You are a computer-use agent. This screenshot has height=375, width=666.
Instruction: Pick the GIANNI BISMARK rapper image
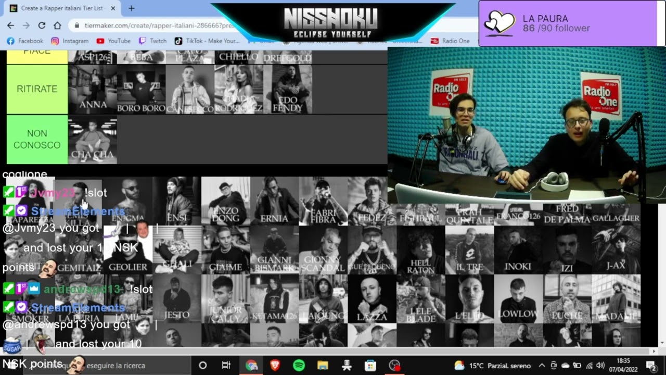tap(275, 250)
